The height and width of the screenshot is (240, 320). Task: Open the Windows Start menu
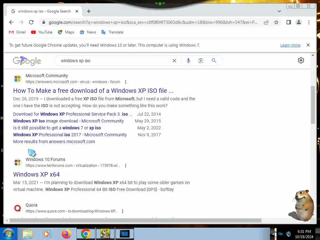pyautogui.click(x=8, y=234)
